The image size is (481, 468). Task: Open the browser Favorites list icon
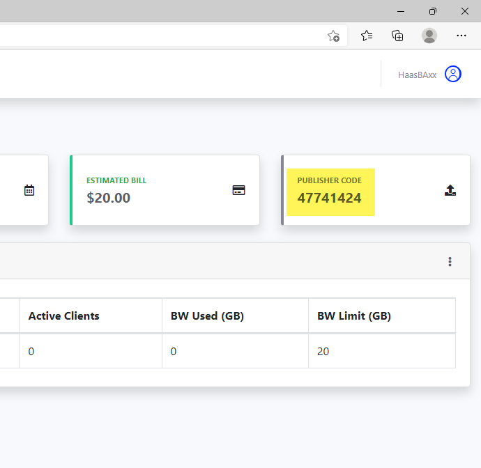(367, 36)
